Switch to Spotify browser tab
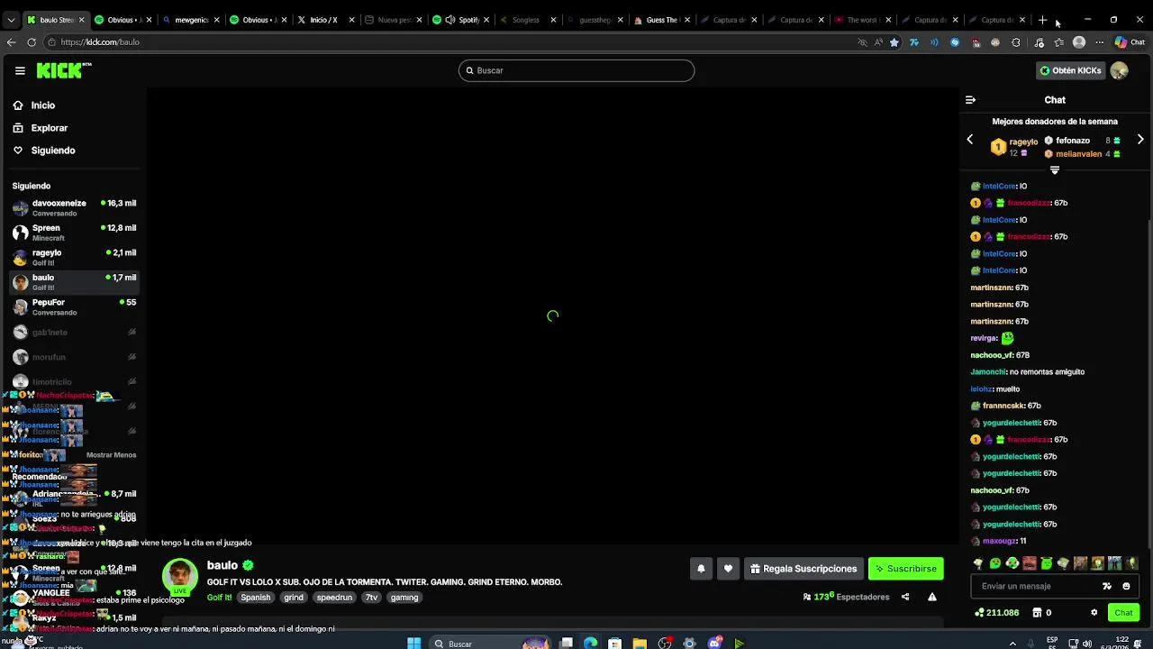Viewport: 1153px width, 649px height. click(462, 20)
